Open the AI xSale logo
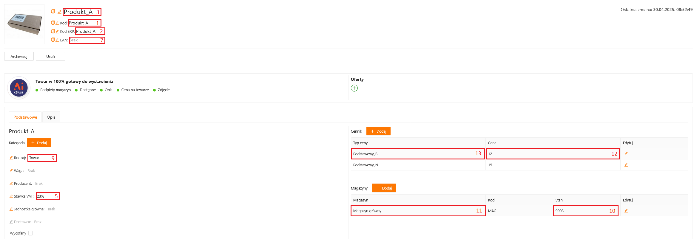 [x=19, y=88]
